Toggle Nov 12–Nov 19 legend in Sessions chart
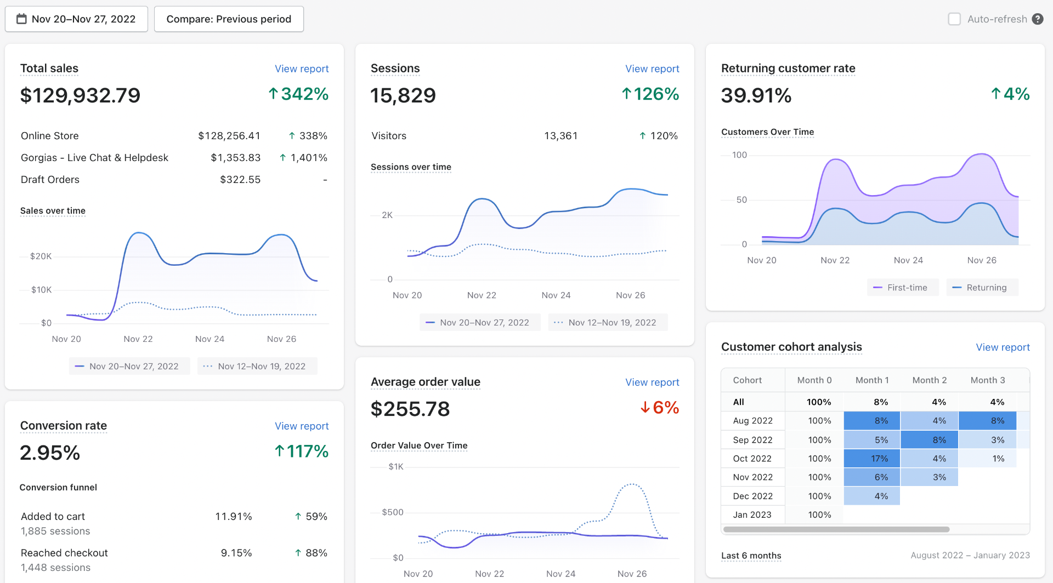The height and width of the screenshot is (583, 1053). [x=608, y=322]
